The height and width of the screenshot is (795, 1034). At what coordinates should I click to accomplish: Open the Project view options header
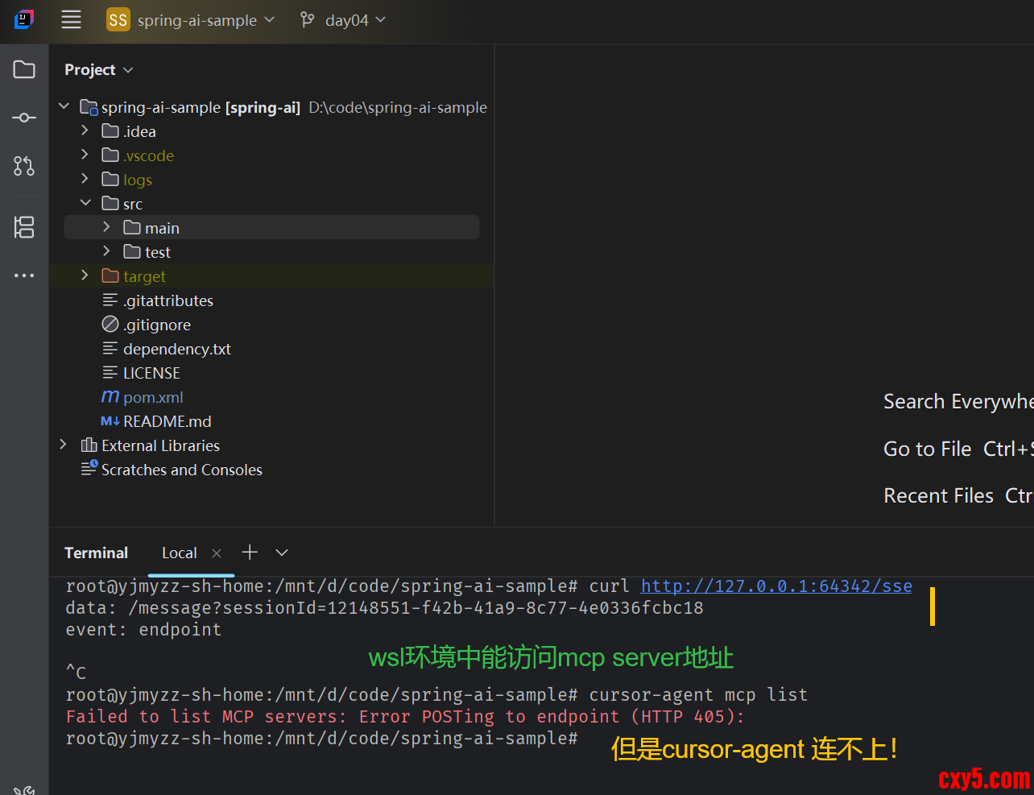(98, 70)
